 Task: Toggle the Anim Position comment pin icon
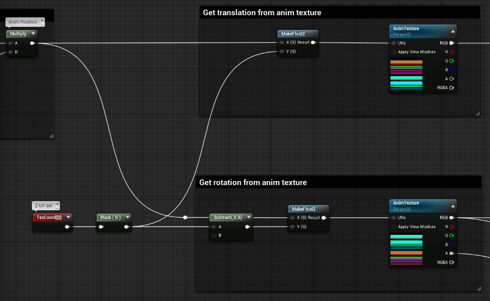click(42, 22)
